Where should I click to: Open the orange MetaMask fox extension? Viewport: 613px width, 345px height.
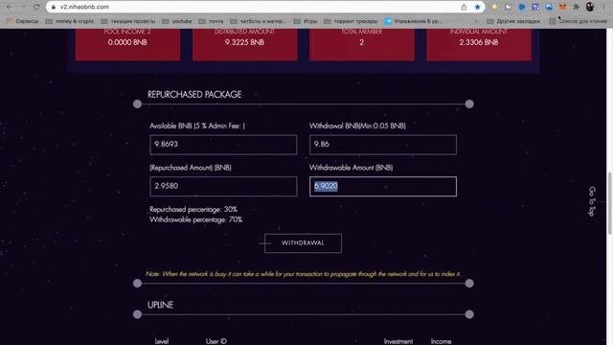point(562,7)
